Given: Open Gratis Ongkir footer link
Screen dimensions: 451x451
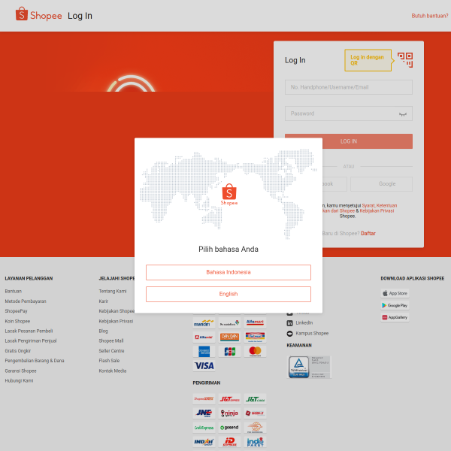Looking at the screenshot, I should 18,351.
